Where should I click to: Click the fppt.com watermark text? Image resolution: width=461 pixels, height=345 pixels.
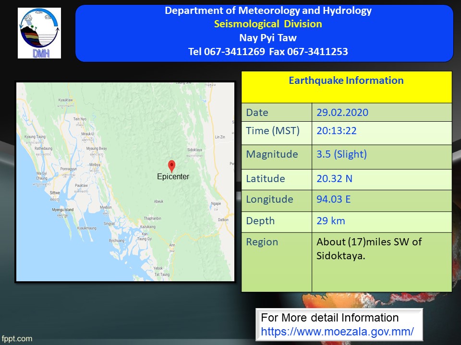tap(17, 339)
